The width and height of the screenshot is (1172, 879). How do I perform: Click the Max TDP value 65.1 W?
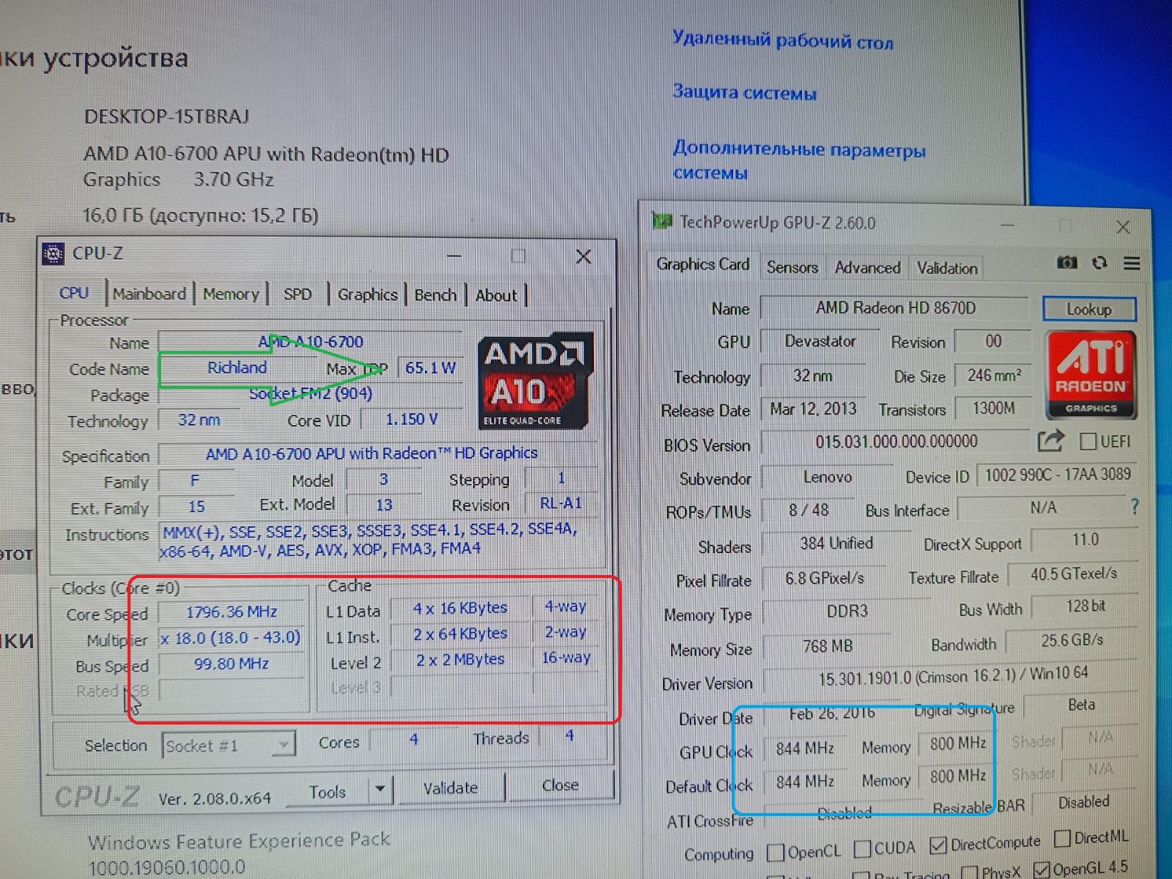coord(430,368)
